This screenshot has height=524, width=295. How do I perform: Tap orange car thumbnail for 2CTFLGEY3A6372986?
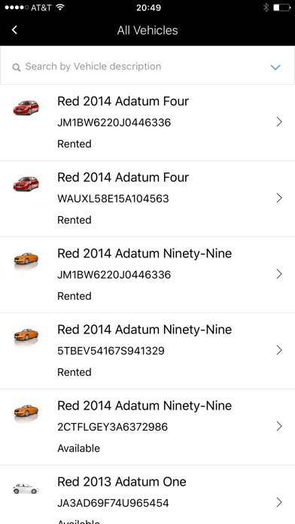click(x=26, y=411)
